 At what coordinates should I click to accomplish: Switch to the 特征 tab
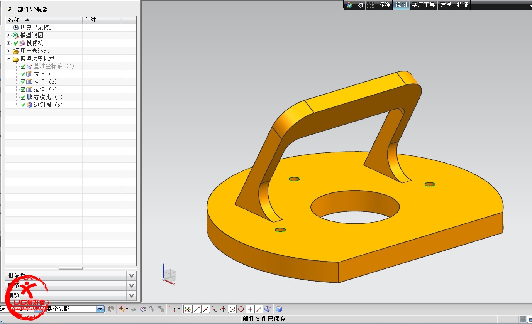point(463,5)
